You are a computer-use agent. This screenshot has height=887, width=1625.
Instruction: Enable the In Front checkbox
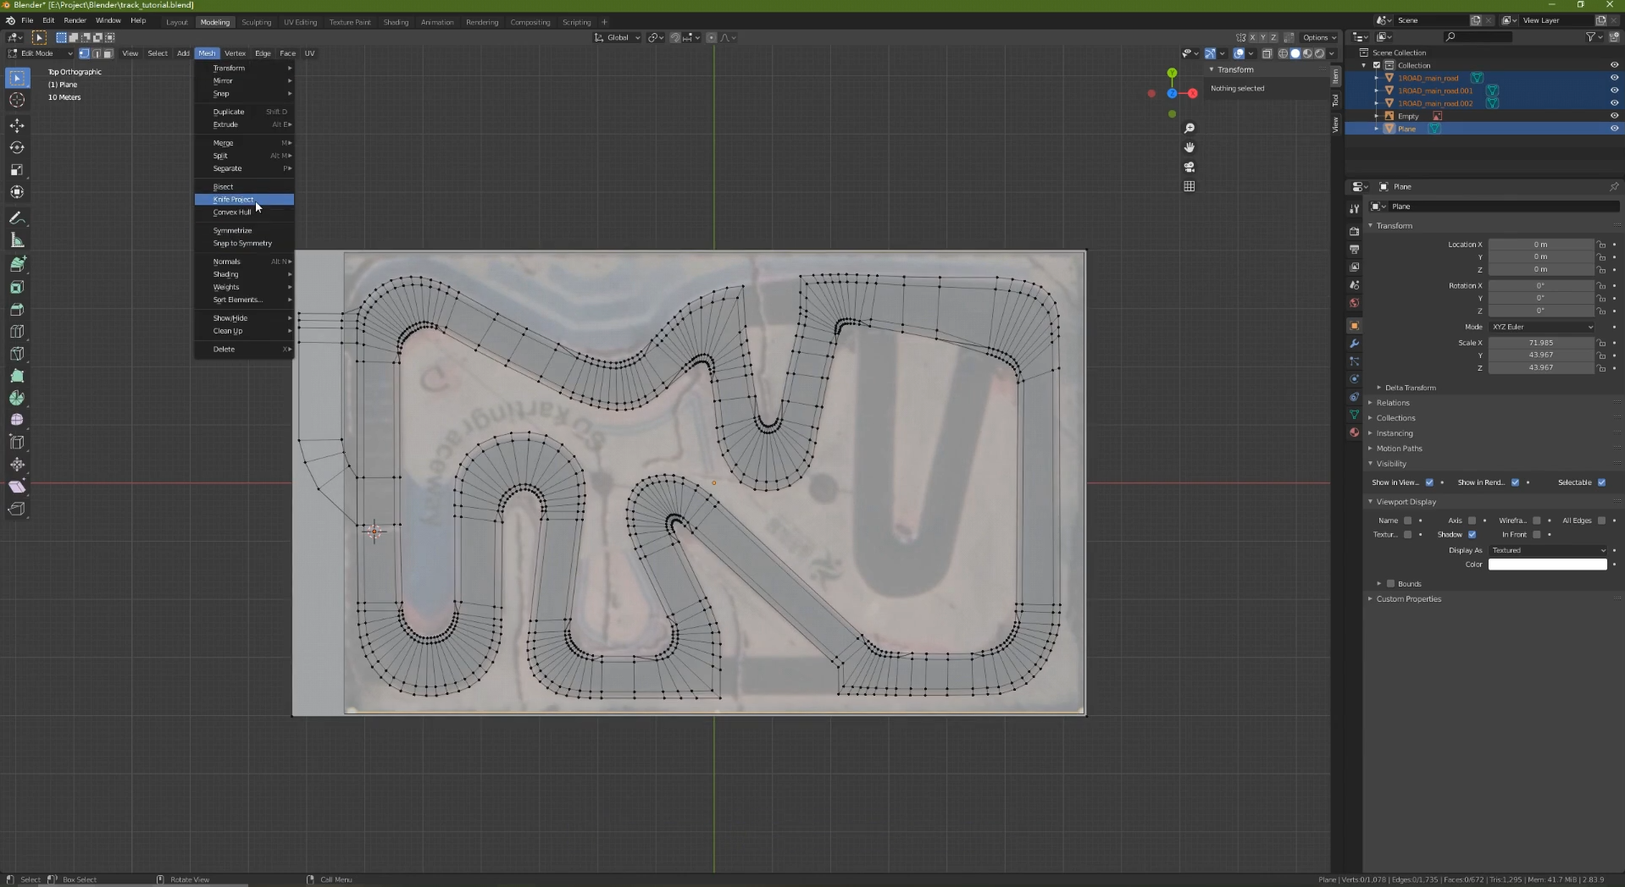tap(1536, 534)
